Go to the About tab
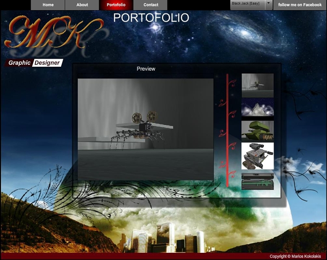Image resolution: width=327 pixels, height=260 pixels. click(x=82, y=5)
